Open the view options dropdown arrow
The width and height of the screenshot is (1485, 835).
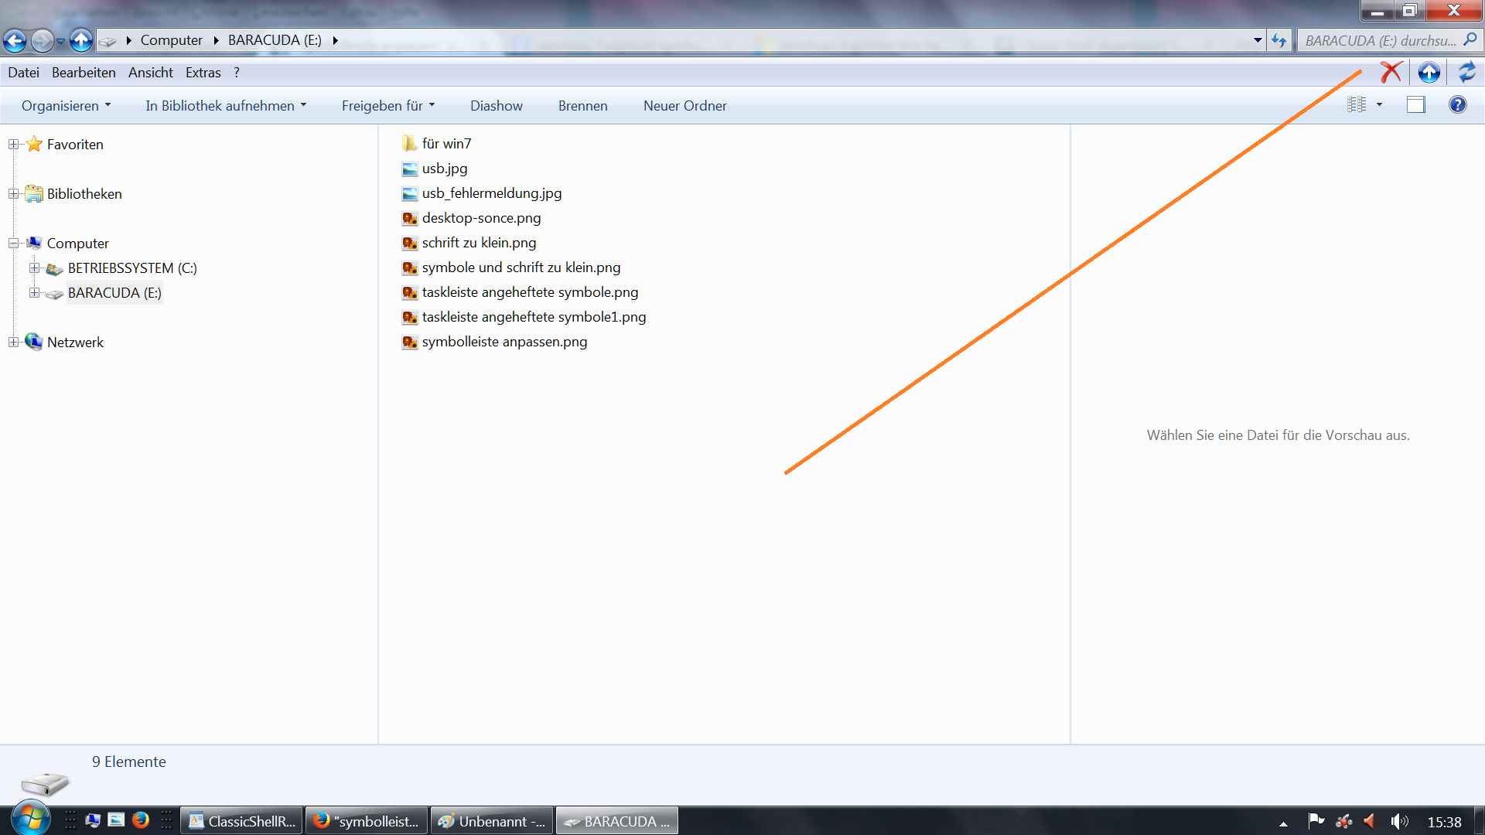pos(1379,105)
